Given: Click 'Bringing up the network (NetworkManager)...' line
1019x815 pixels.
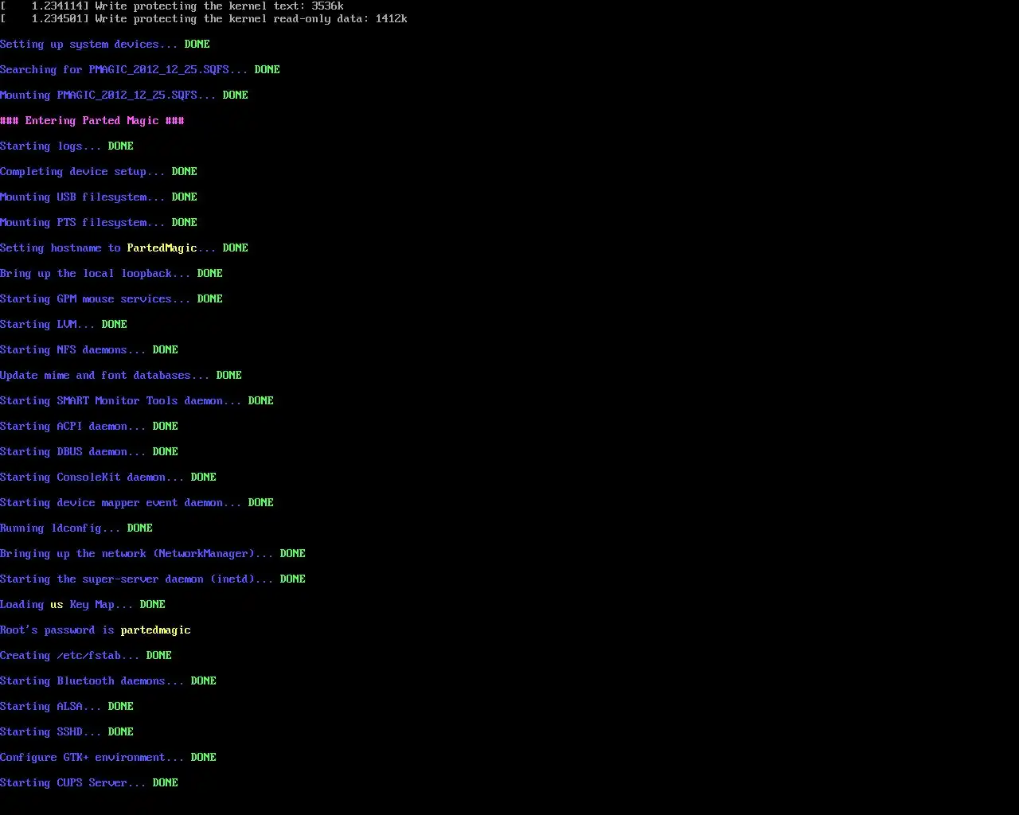Looking at the screenshot, I should (153, 553).
